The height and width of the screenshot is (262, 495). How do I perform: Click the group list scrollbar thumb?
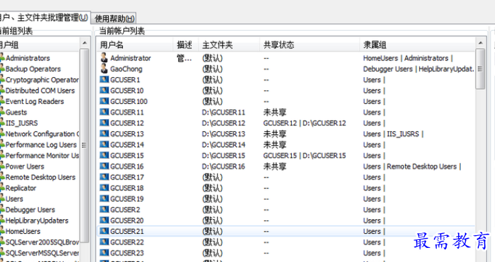(x=85, y=145)
